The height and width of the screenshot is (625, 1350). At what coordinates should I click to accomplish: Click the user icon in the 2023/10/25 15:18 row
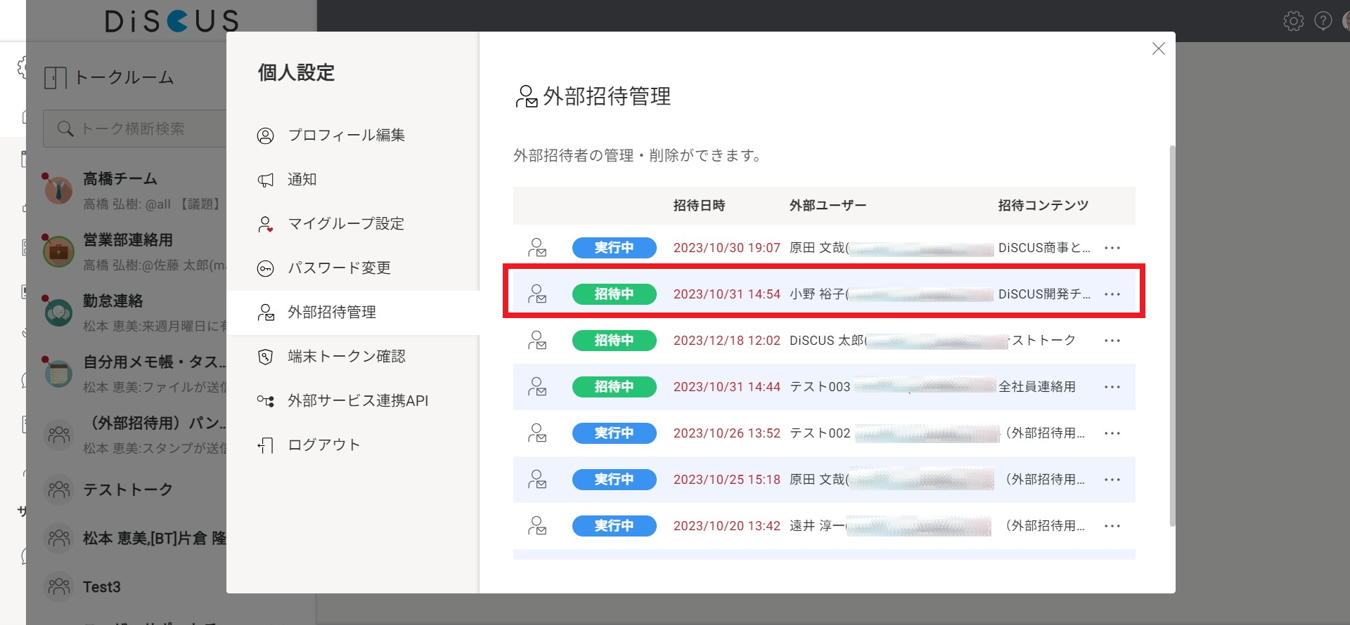[537, 479]
